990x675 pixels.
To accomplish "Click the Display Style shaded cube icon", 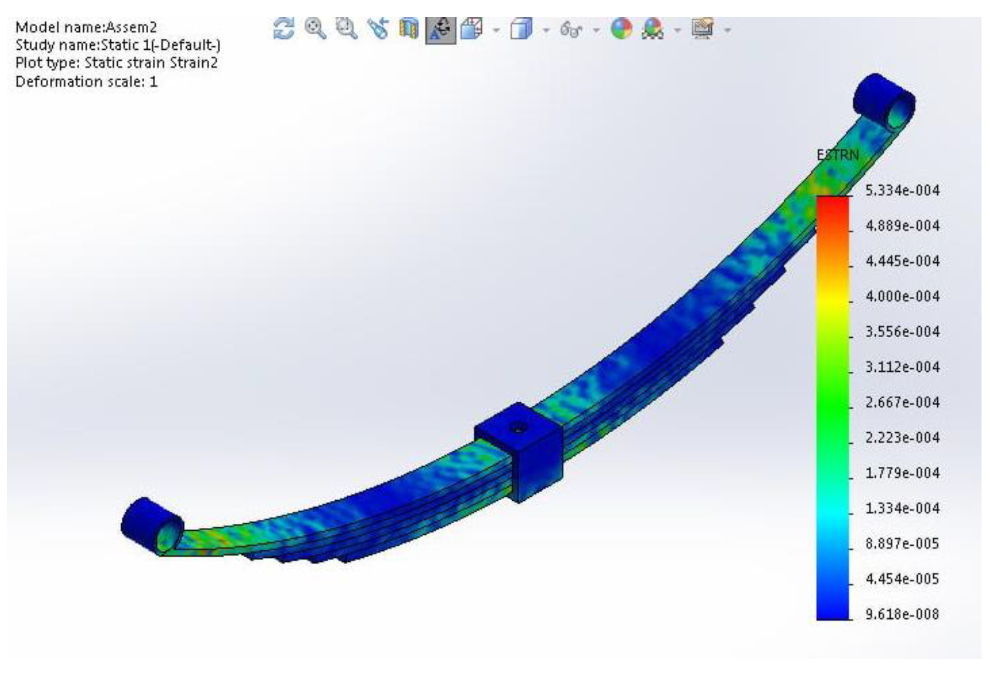I will (x=521, y=29).
